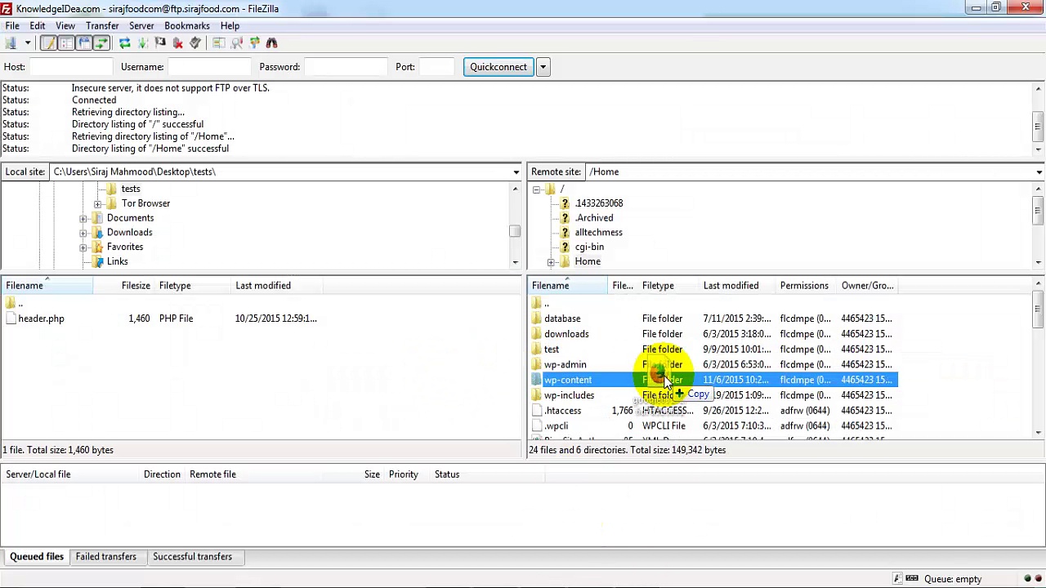1046x588 pixels.
Task: Focus the Host input field
Action: (x=71, y=67)
